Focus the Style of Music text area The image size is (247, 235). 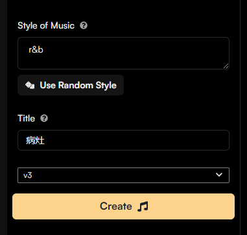click(123, 53)
